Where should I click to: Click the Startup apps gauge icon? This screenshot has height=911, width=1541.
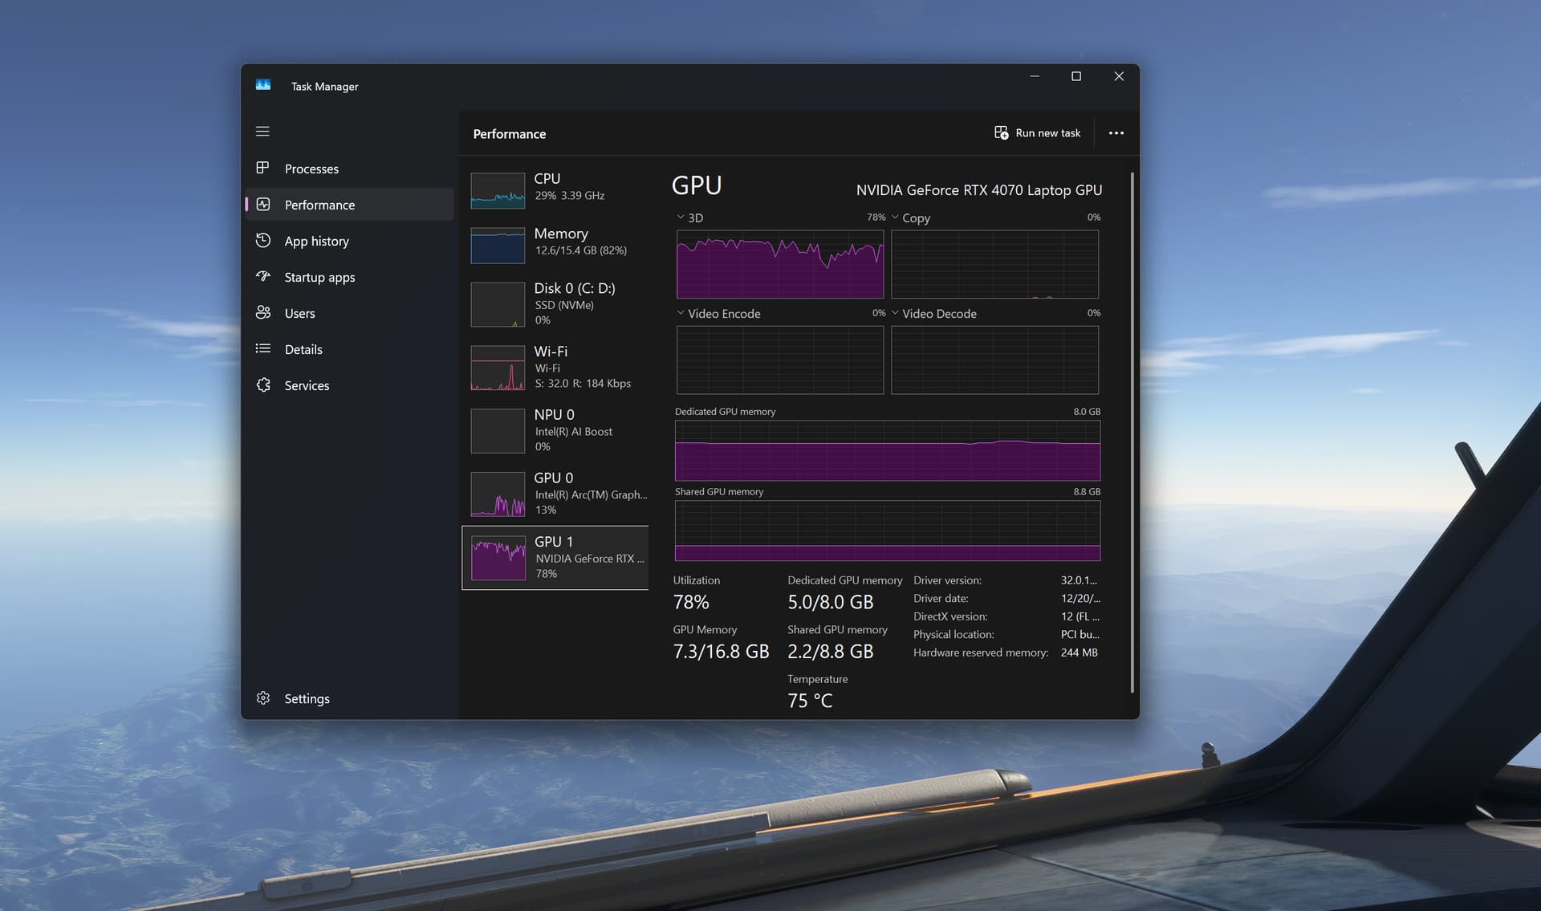(262, 276)
